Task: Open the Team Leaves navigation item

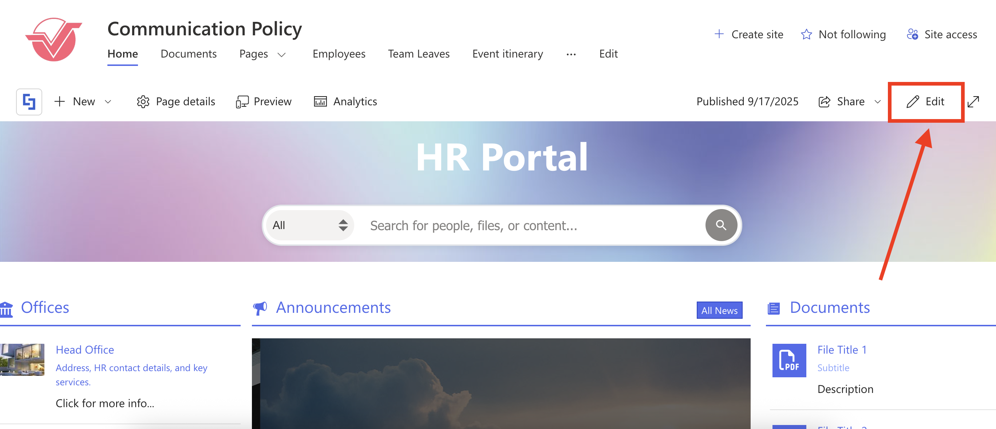Action: pyautogui.click(x=419, y=54)
